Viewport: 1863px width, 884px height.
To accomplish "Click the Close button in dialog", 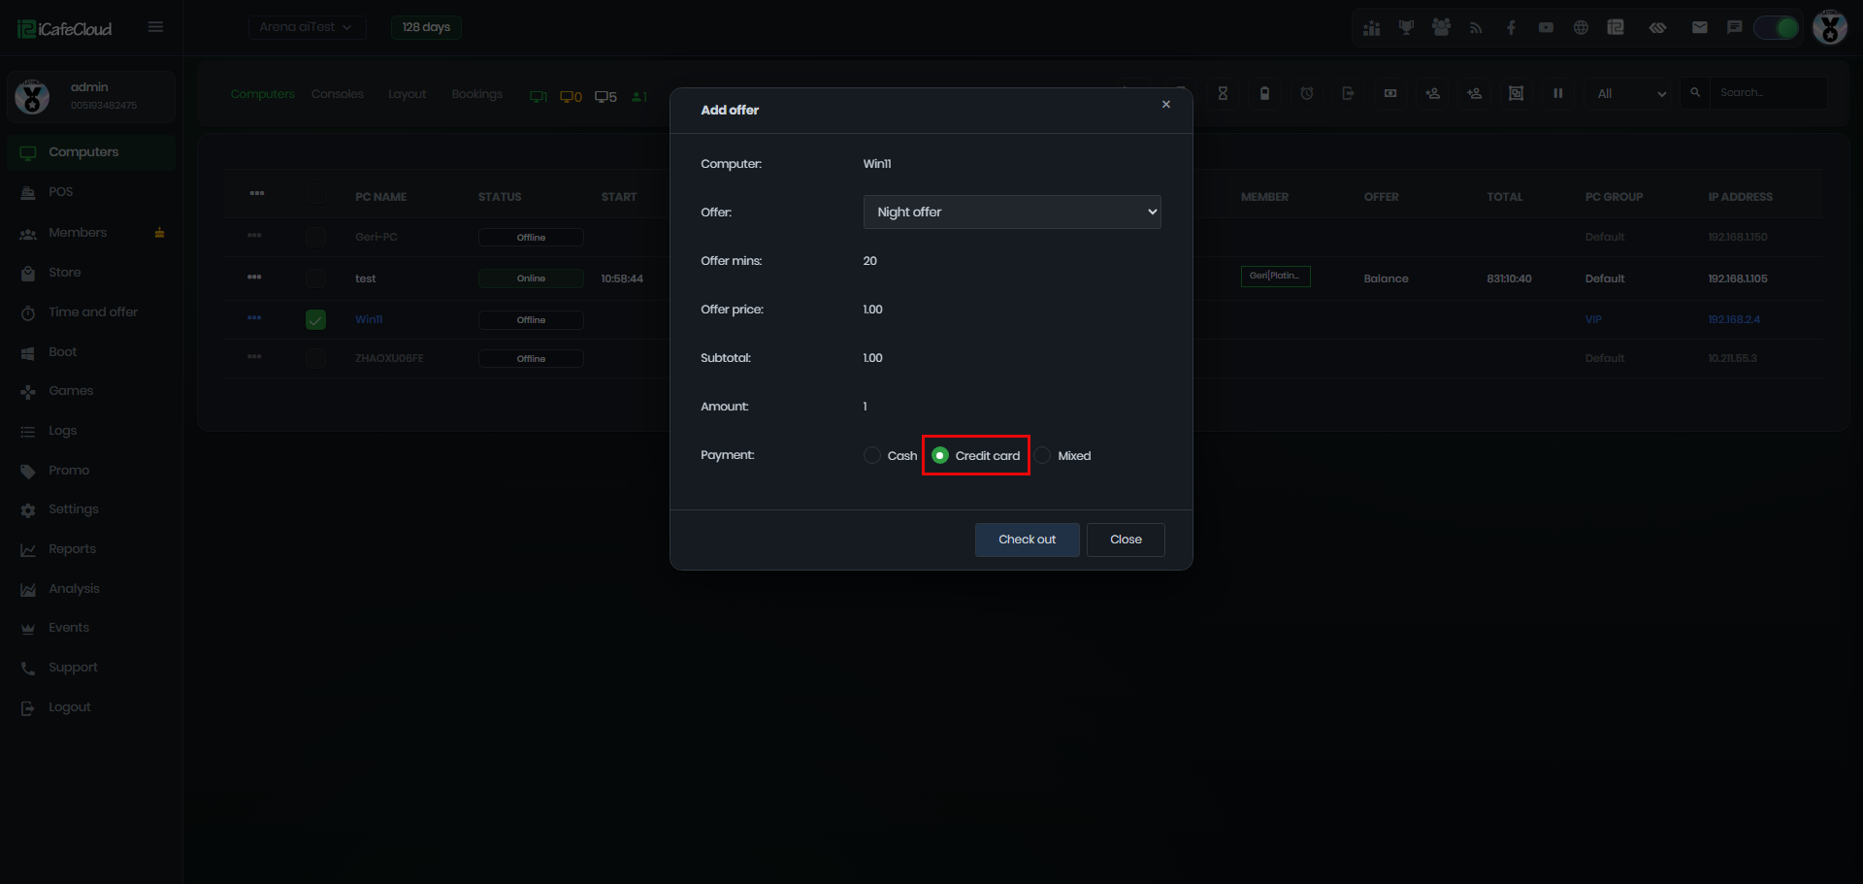I will 1126,540.
